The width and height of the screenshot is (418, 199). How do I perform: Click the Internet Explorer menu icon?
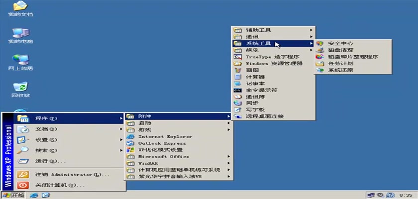pos(130,137)
